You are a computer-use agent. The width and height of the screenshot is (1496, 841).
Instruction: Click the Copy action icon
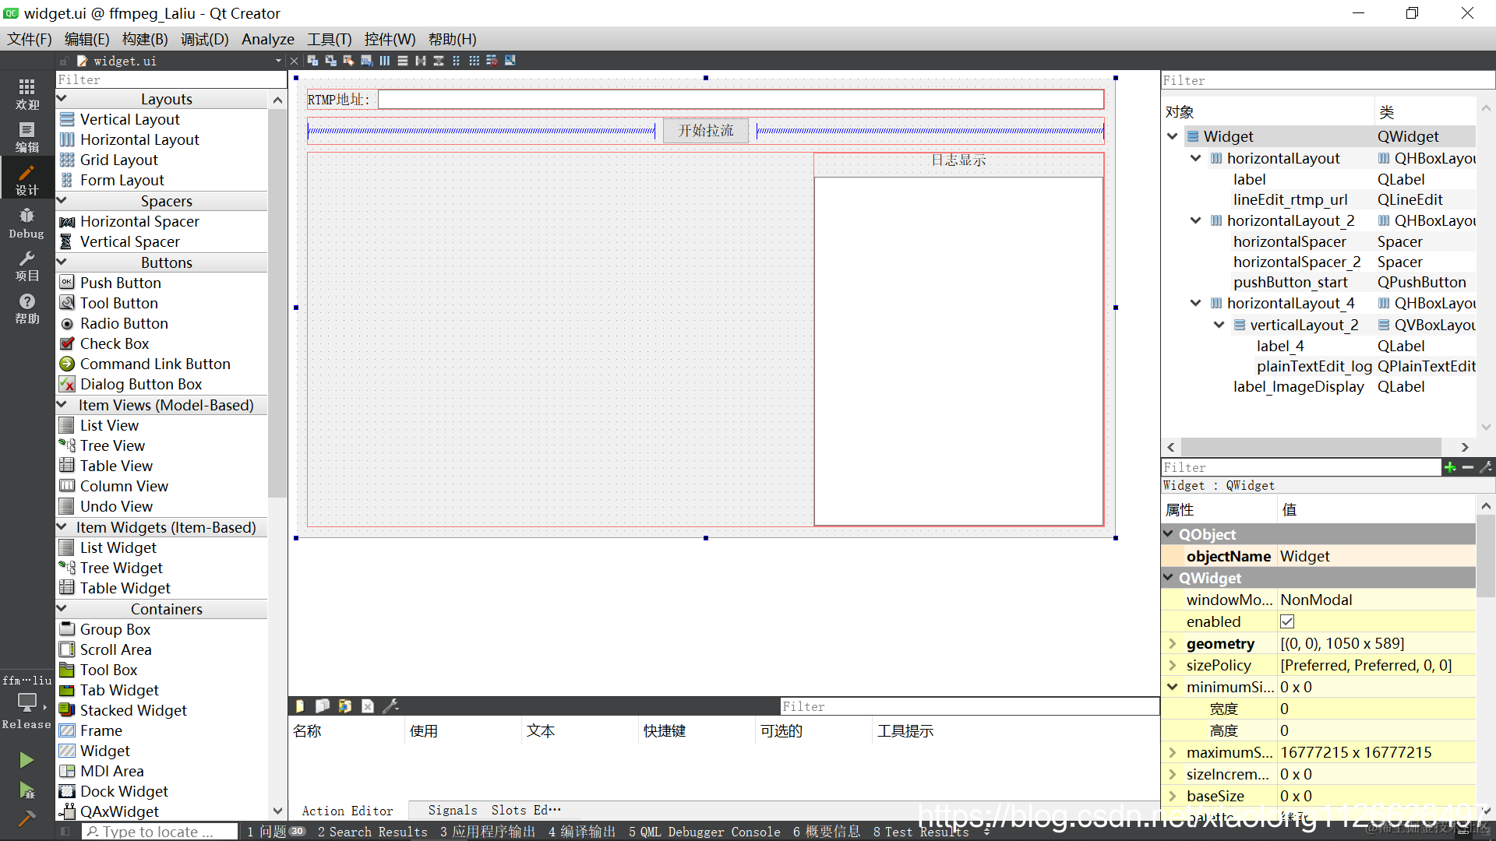pos(322,706)
